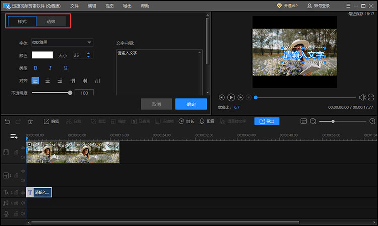Click the 不透明度 opacity slider handle

(x=70, y=93)
